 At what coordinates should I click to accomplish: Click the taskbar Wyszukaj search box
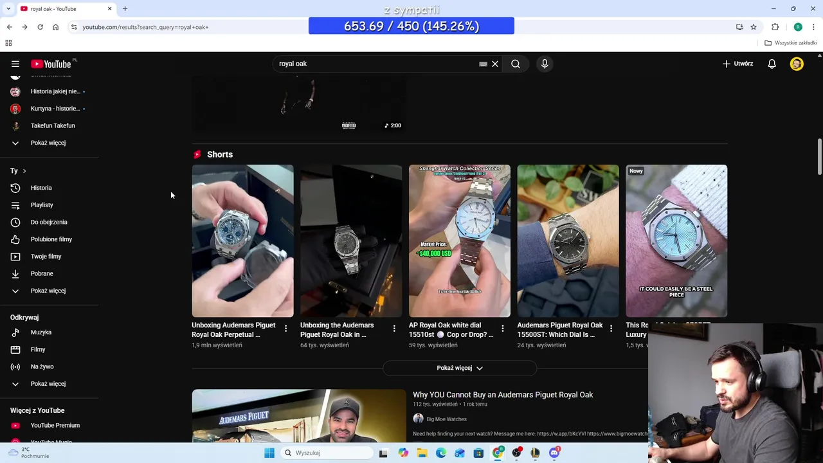pyautogui.click(x=326, y=453)
